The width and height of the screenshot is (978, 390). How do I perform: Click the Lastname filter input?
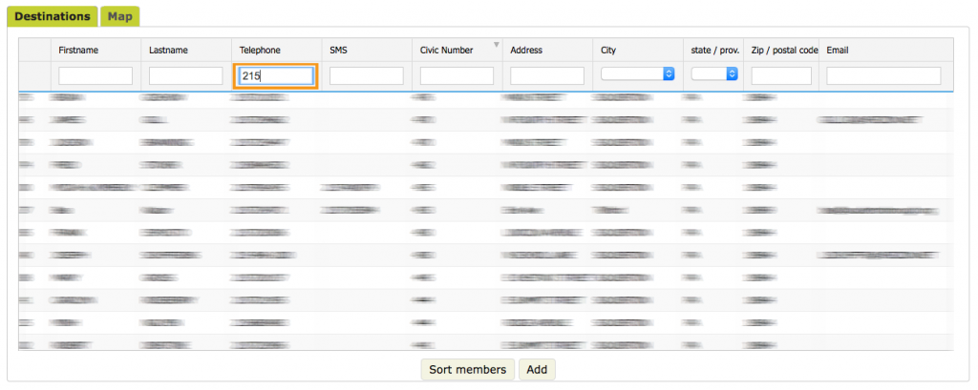(186, 76)
